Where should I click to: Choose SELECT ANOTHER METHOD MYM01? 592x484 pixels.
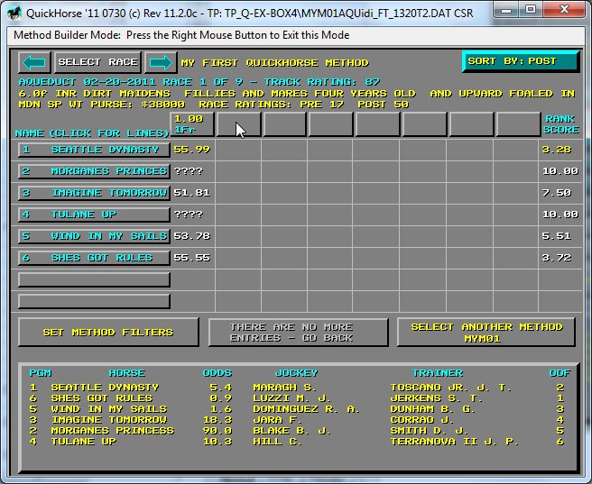tap(486, 333)
